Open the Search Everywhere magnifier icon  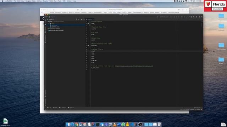(x=202, y=17)
